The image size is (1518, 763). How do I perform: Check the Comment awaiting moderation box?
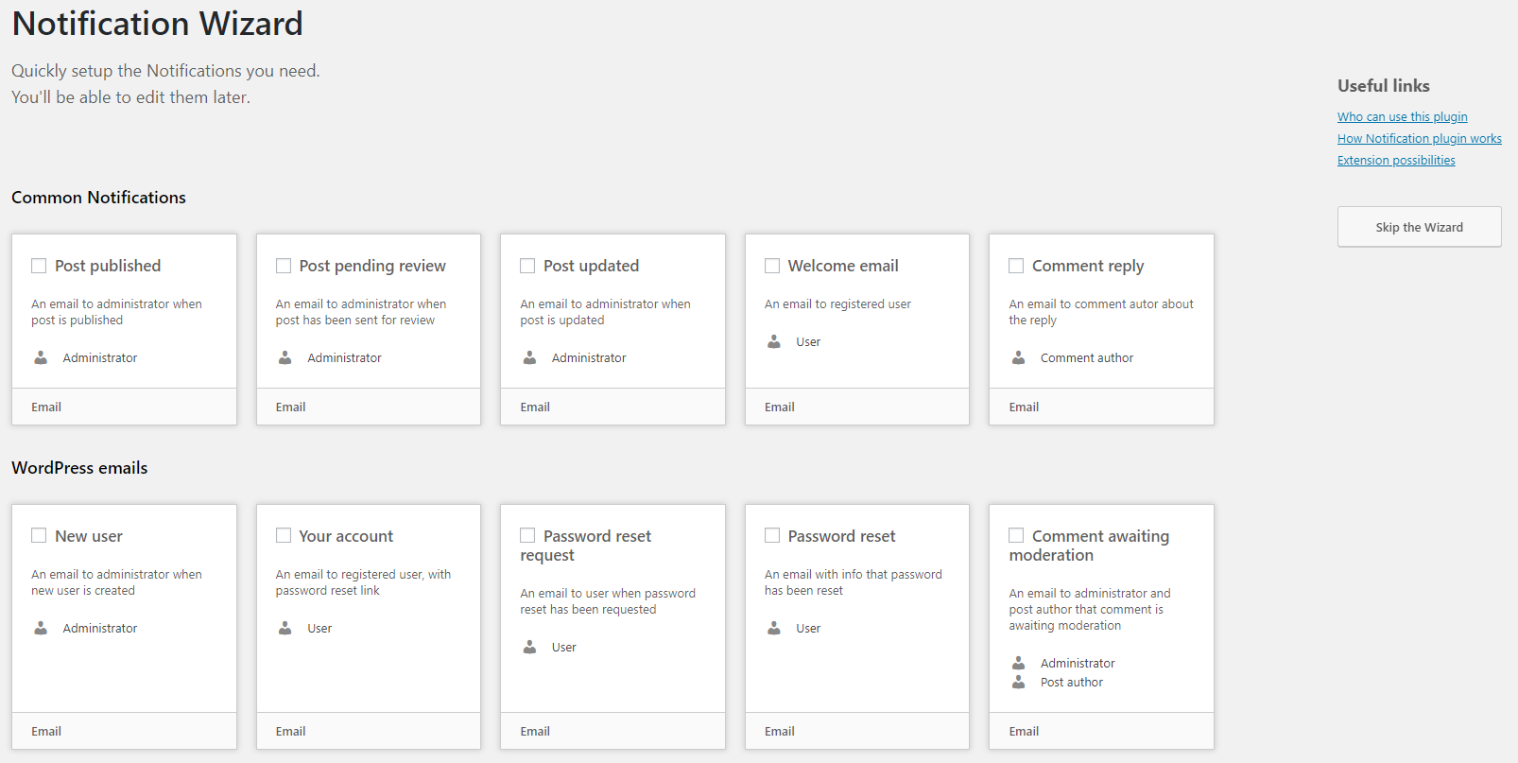(x=1016, y=535)
